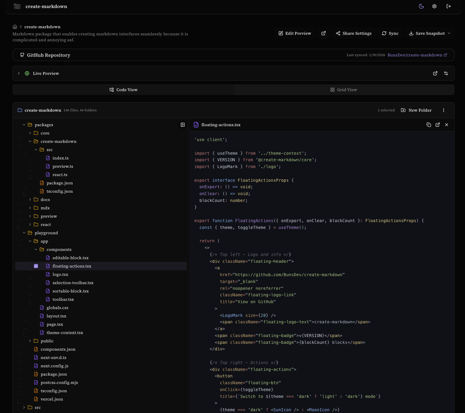Screen dimensions: 465x413
Task: Click the Sync button
Action: click(x=390, y=33)
